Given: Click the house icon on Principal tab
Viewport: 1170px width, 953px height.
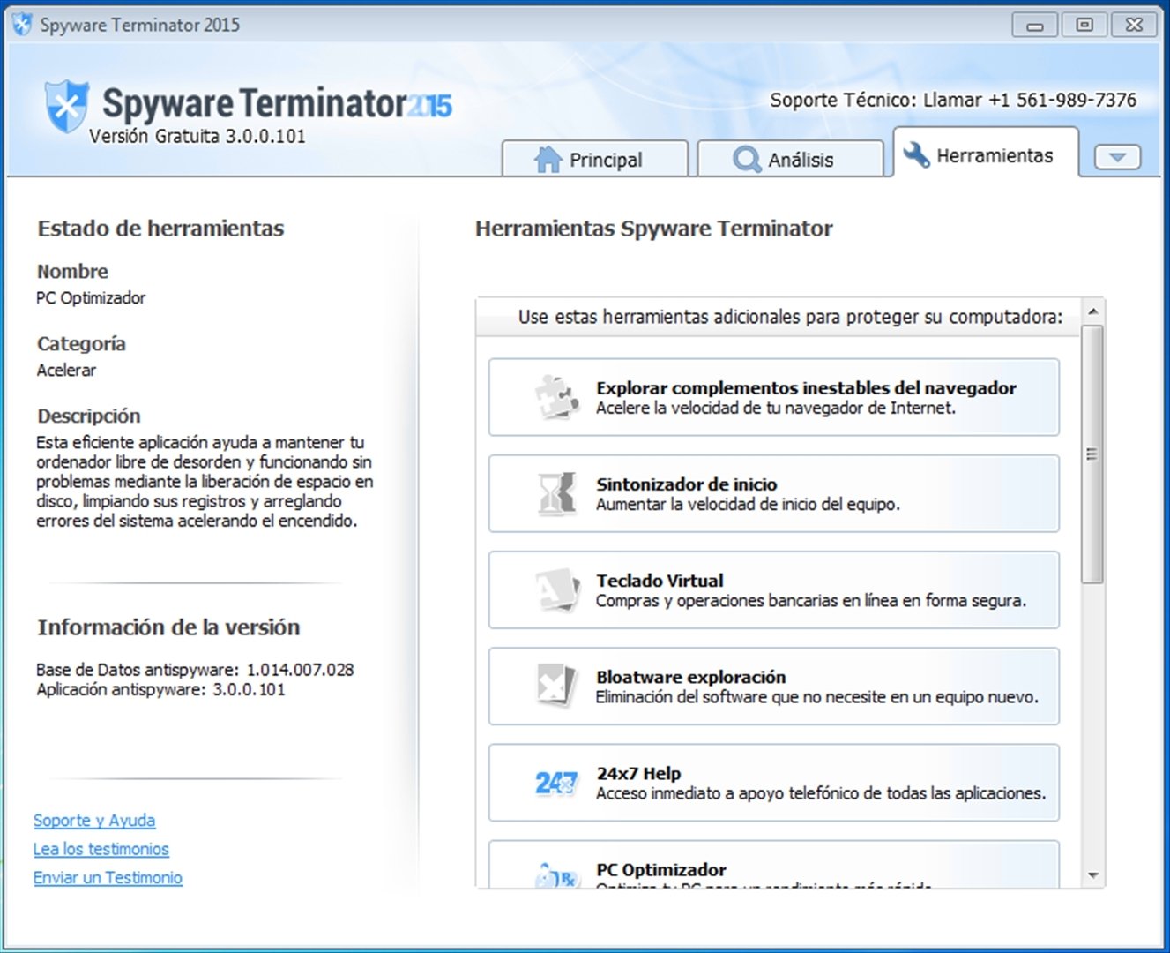Looking at the screenshot, I should 548,160.
